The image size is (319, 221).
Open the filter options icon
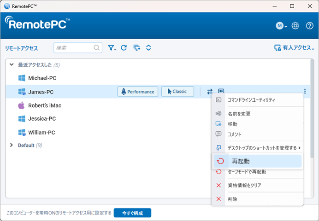pos(112,48)
